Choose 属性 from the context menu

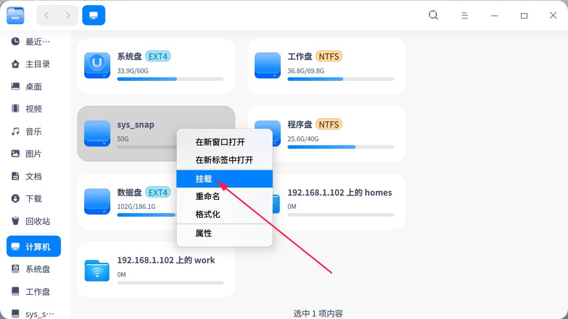click(204, 233)
